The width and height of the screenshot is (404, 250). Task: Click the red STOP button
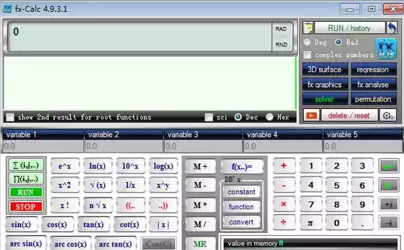click(26, 206)
